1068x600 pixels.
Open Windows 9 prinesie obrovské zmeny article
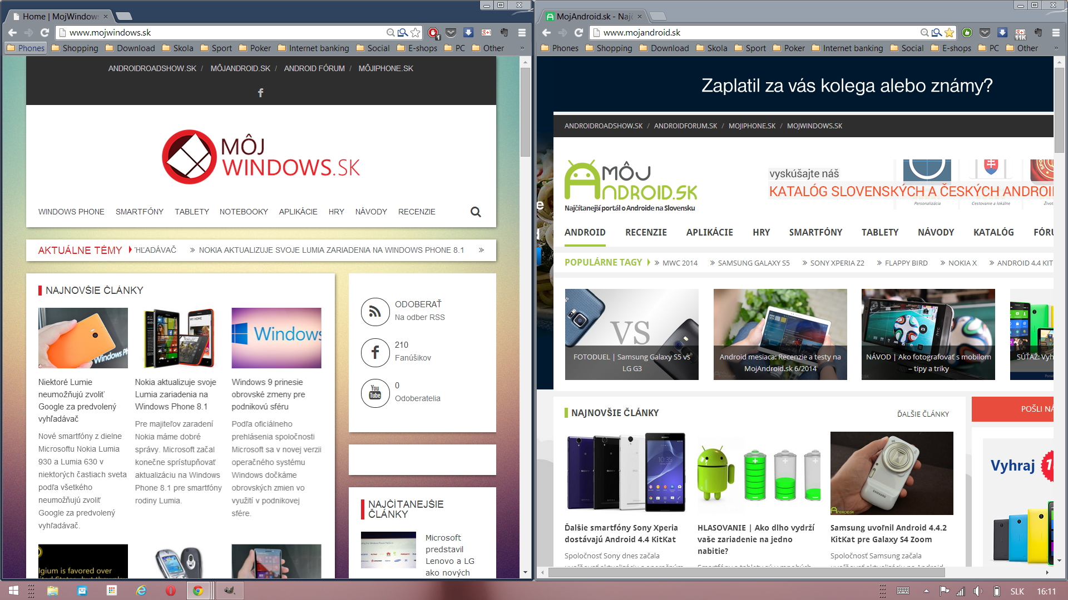[268, 394]
